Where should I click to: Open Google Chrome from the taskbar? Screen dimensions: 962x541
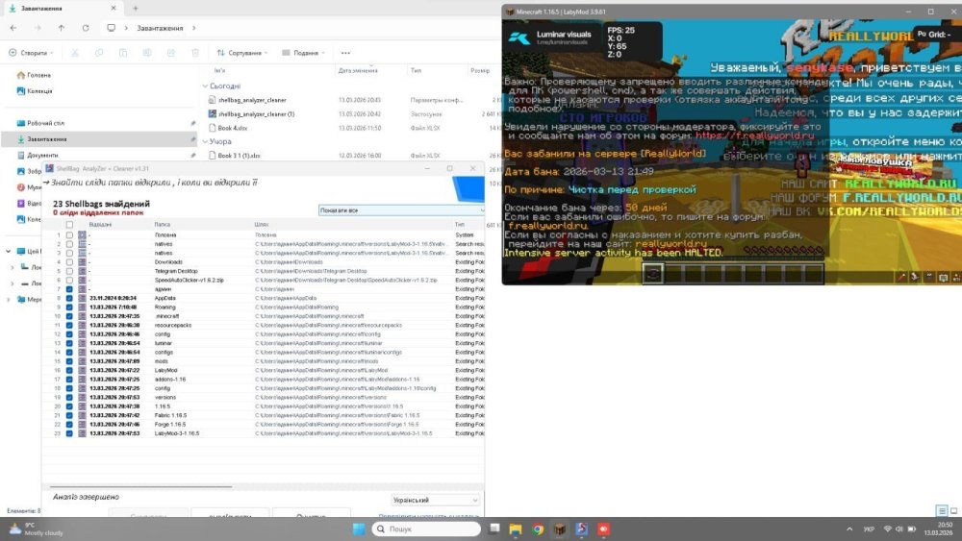[x=538, y=529]
